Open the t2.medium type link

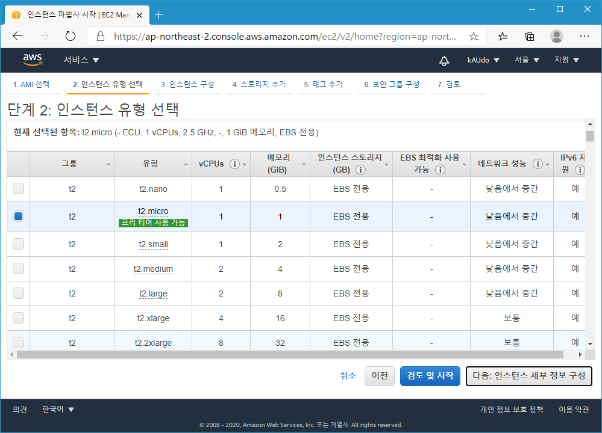coord(153,269)
